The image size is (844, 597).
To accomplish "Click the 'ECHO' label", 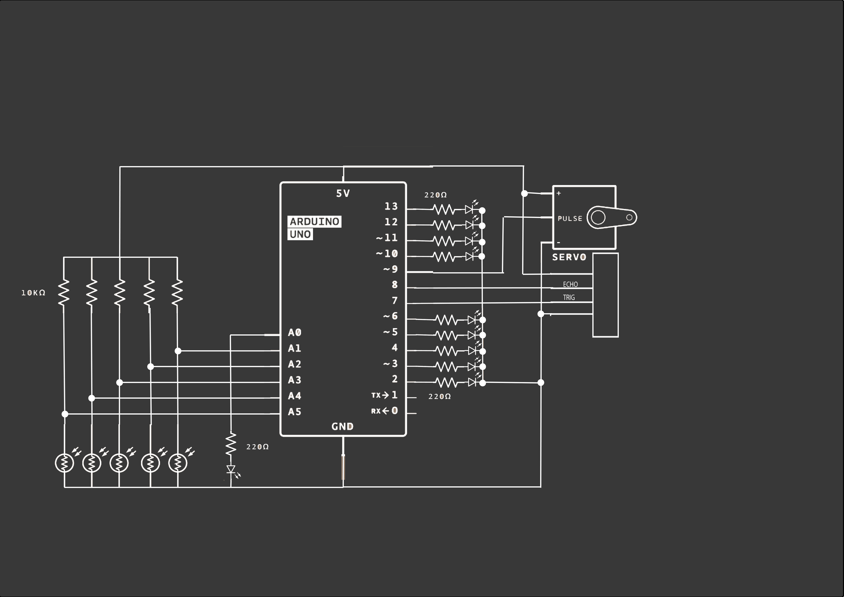I will click(570, 284).
